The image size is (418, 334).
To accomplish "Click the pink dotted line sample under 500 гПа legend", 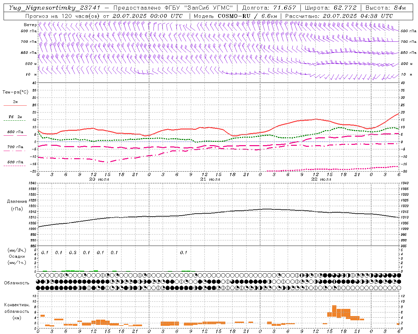I will pos(15,166).
